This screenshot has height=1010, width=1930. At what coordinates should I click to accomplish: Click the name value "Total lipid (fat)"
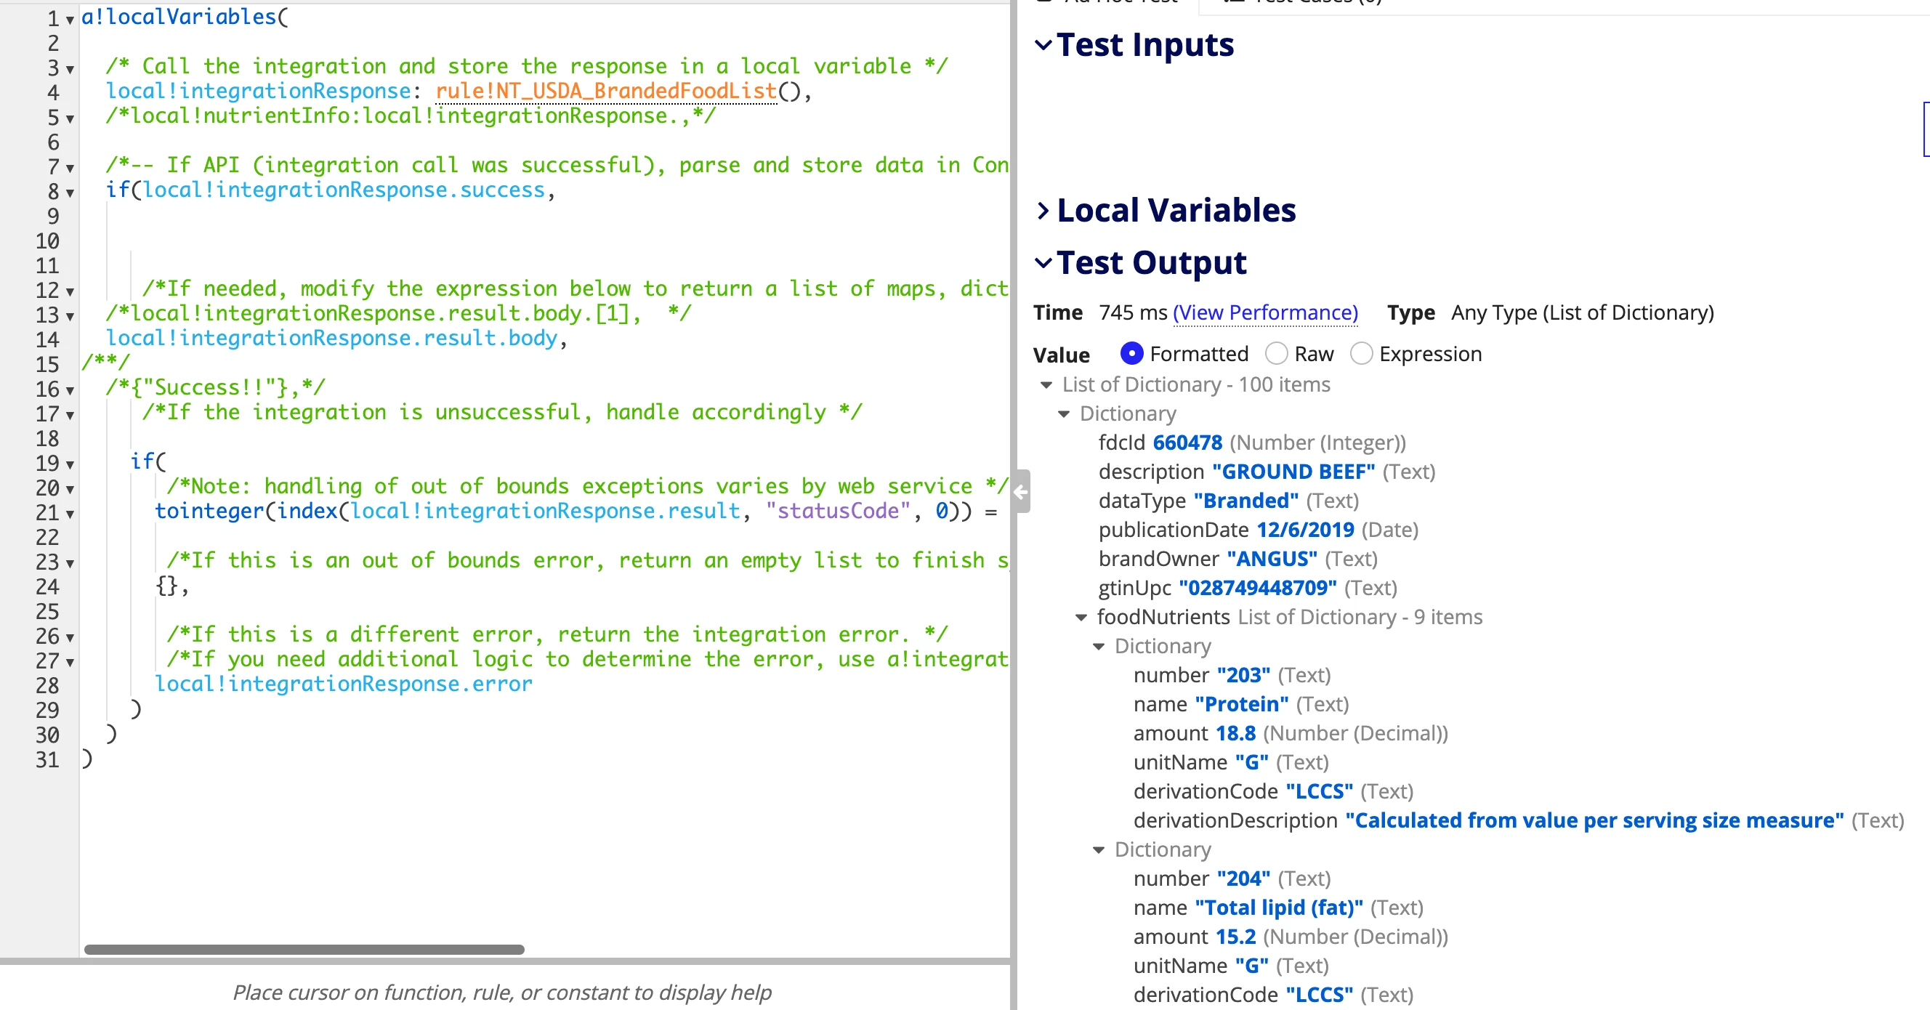coord(1279,908)
